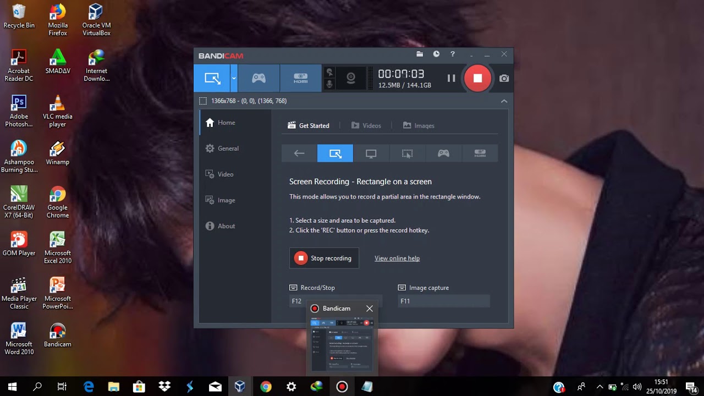
Task: Toggle the microphone recording icon
Action: click(x=329, y=84)
